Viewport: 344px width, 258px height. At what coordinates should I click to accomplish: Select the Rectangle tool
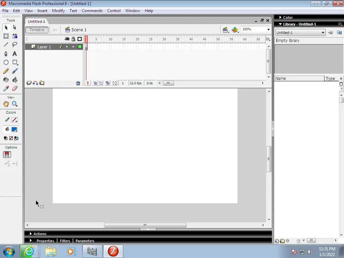point(15,62)
